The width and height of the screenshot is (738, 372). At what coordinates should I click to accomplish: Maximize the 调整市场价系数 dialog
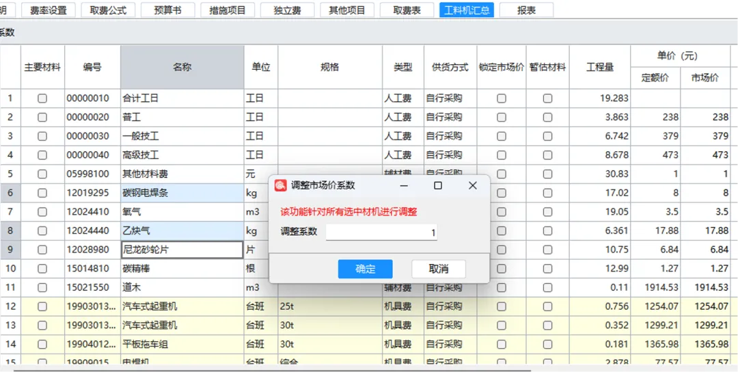[x=438, y=185]
